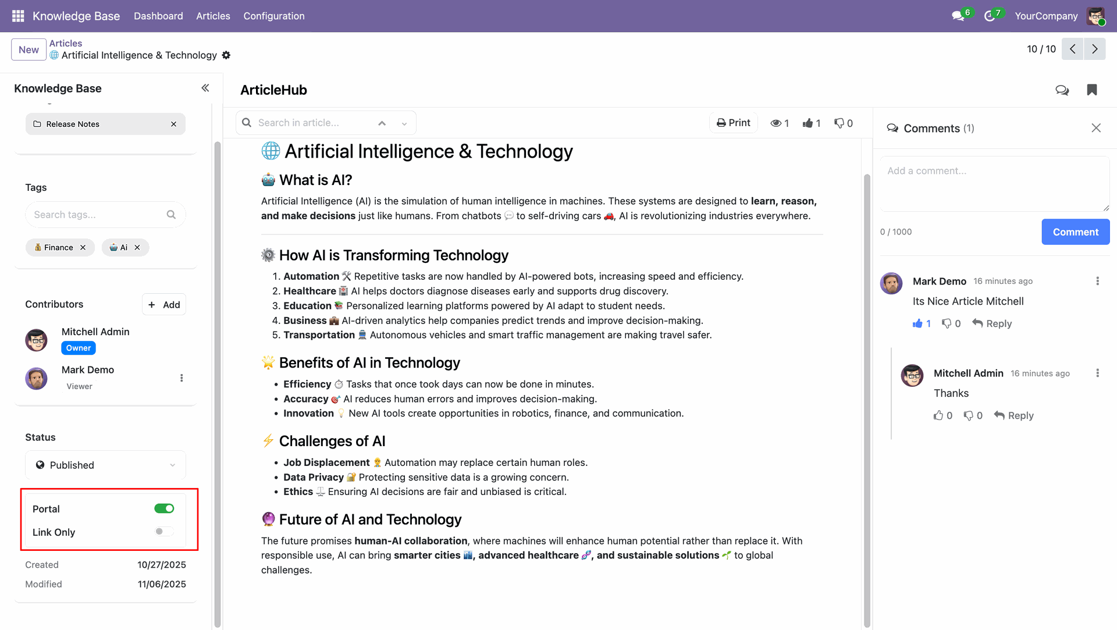Collapse the Knowledge Base sidebar

click(205, 88)
